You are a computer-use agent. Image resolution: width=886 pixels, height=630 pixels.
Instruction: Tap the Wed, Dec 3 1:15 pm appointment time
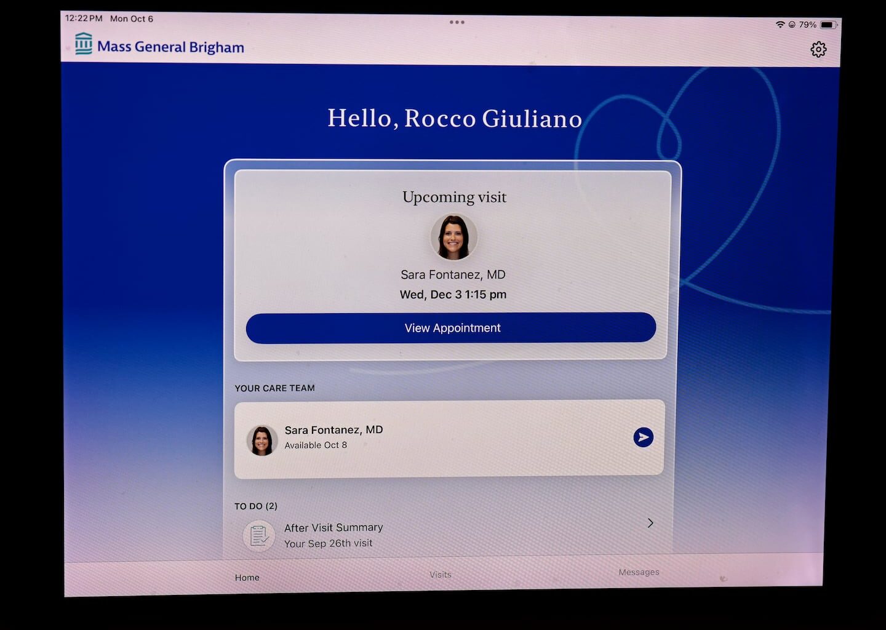[453, 295]
